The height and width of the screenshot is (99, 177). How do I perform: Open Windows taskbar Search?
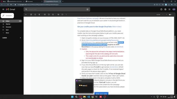pos(76,97)
